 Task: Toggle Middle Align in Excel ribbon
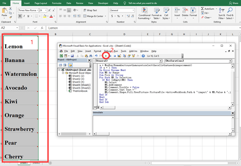pyautogui.click(x=65, y=10)
